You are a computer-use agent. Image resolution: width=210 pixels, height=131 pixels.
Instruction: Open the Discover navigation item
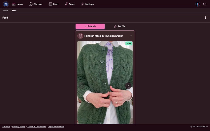pyautogui.click(x=36, y=4)
